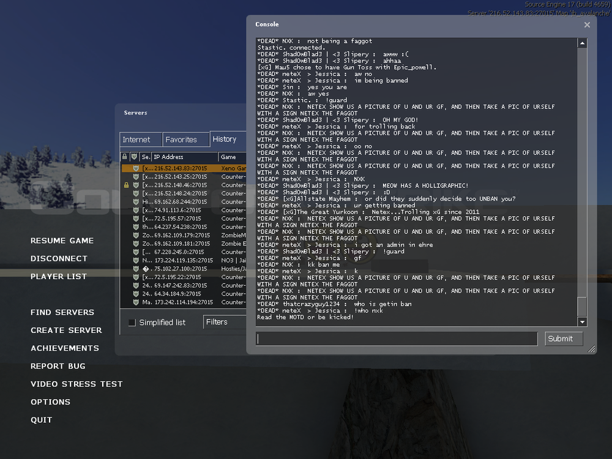This screenshot has height=459, width=612.
Task: Quit the game
Action: coord(42,420)
